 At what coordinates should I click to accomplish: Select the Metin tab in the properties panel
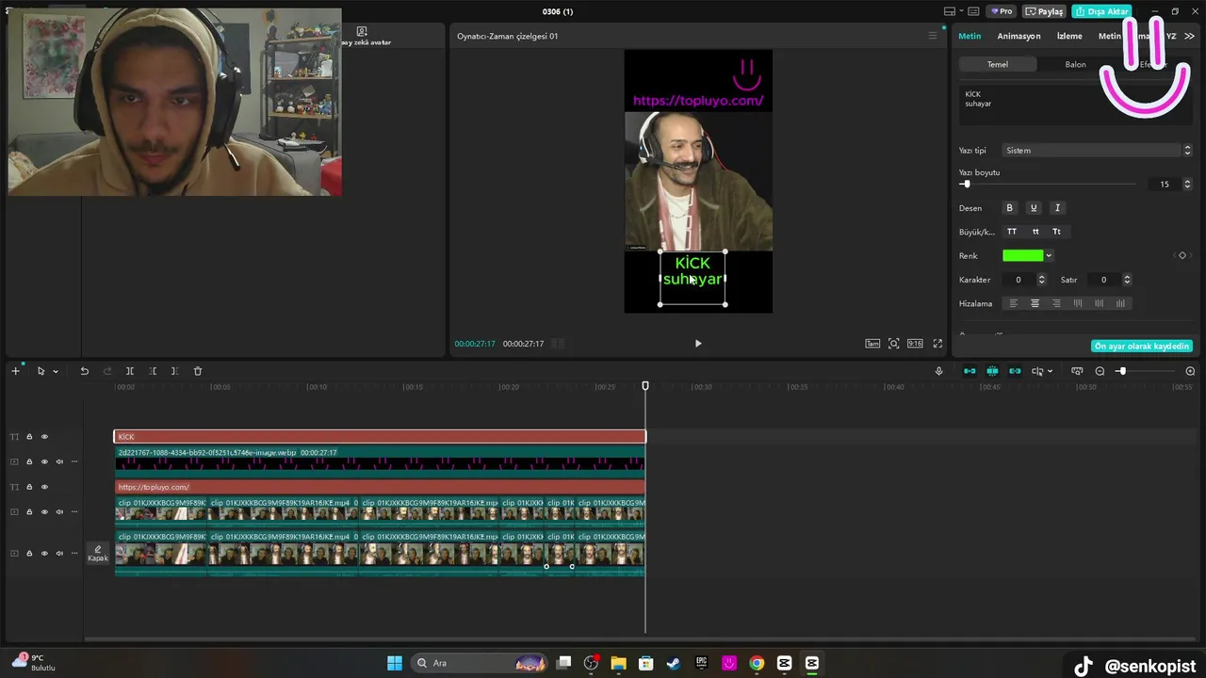(970, 36)
